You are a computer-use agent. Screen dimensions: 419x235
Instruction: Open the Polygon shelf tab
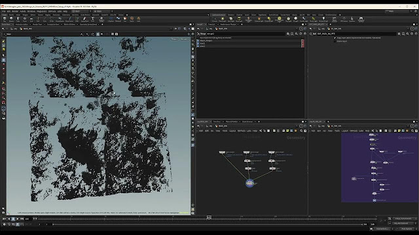(26, 15)
